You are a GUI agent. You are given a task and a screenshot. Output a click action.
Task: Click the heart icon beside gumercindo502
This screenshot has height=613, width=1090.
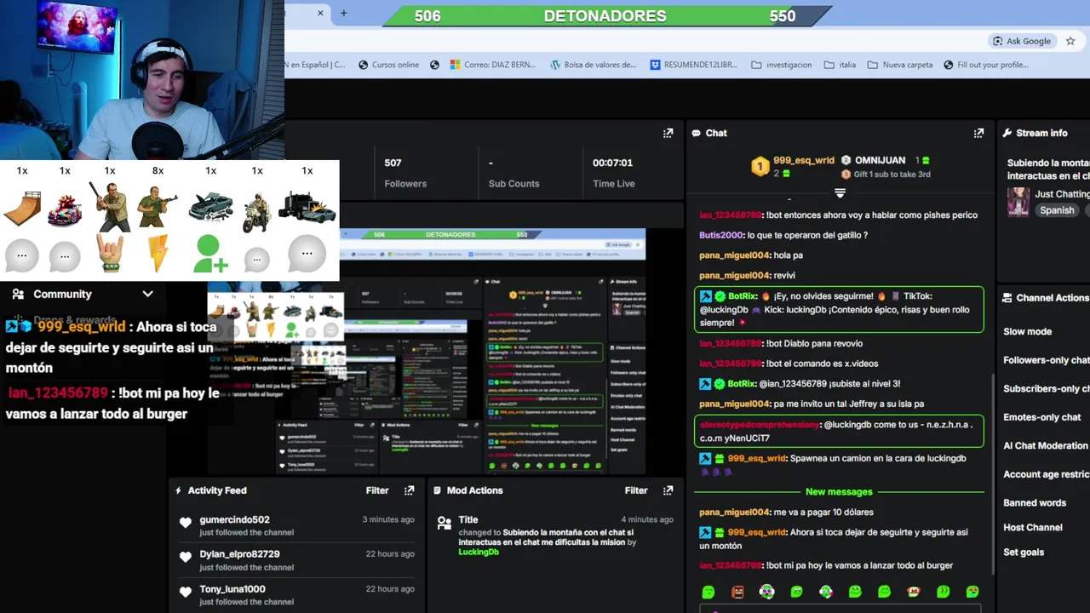point(186,523)
